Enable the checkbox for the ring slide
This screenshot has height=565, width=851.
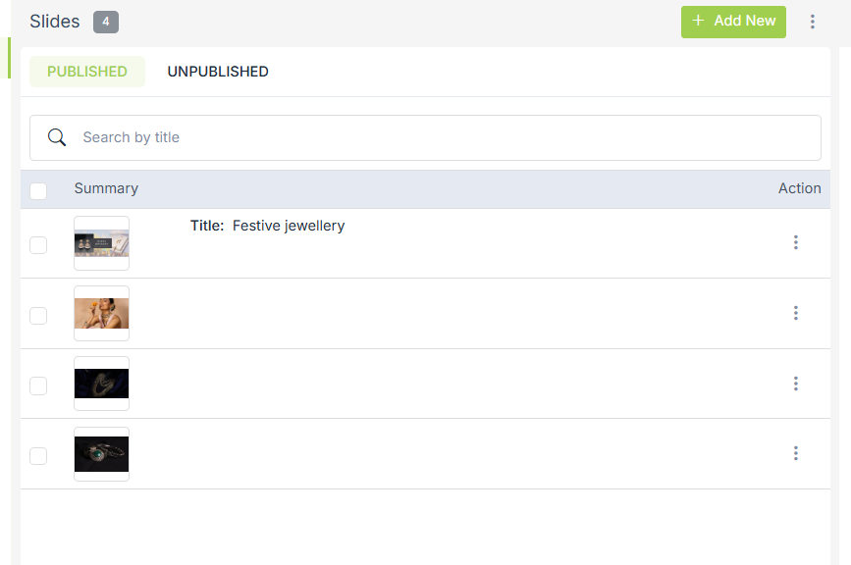(x=38, y=455)
